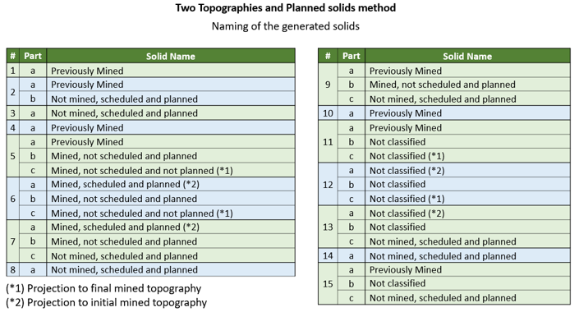Click the Two Topographies and Planned solids title
579x312 pixels.
[286, 7]
